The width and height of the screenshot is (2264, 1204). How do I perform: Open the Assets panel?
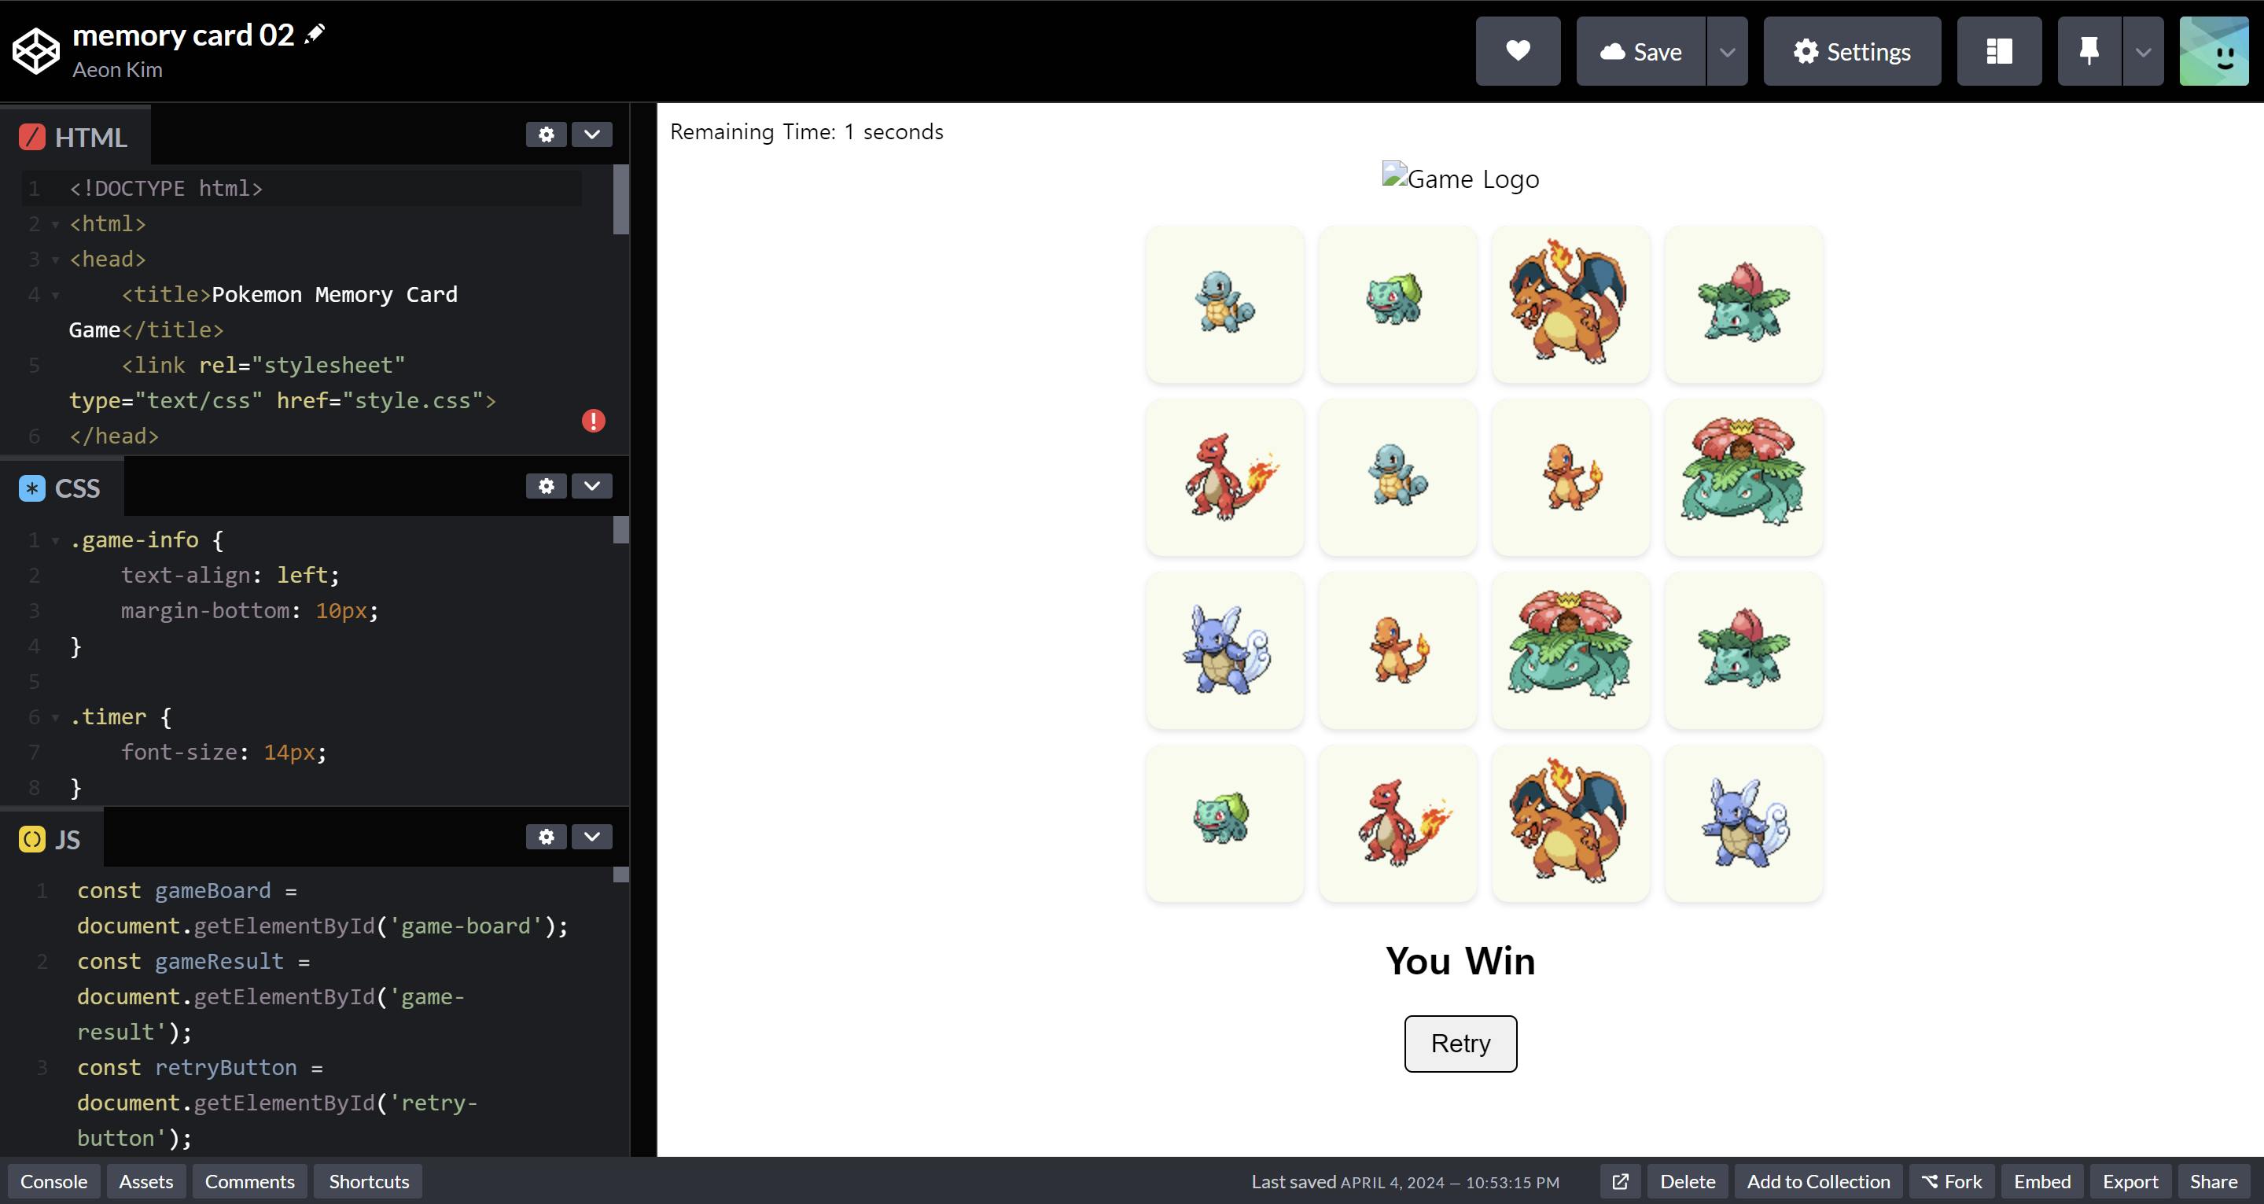tap(146, 1181)
